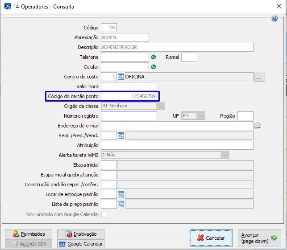Click the Construção padrão separ./confer. code field
This screenshot has width=287, height=250.
tap(109, 184)
